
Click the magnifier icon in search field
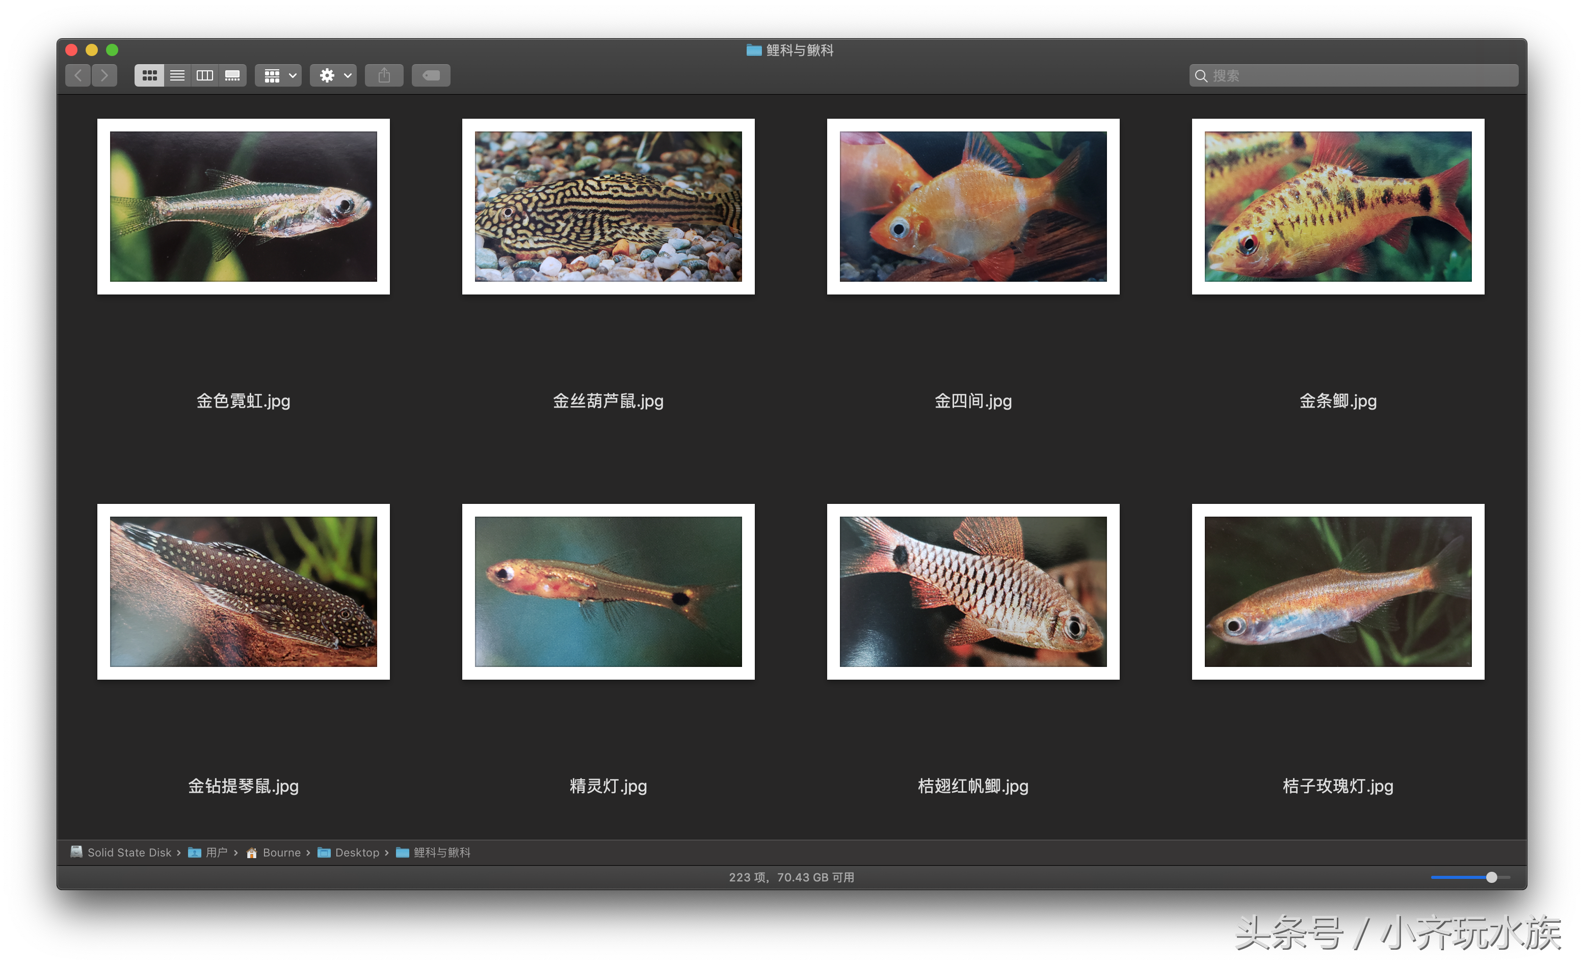(x=1201, y=76)
